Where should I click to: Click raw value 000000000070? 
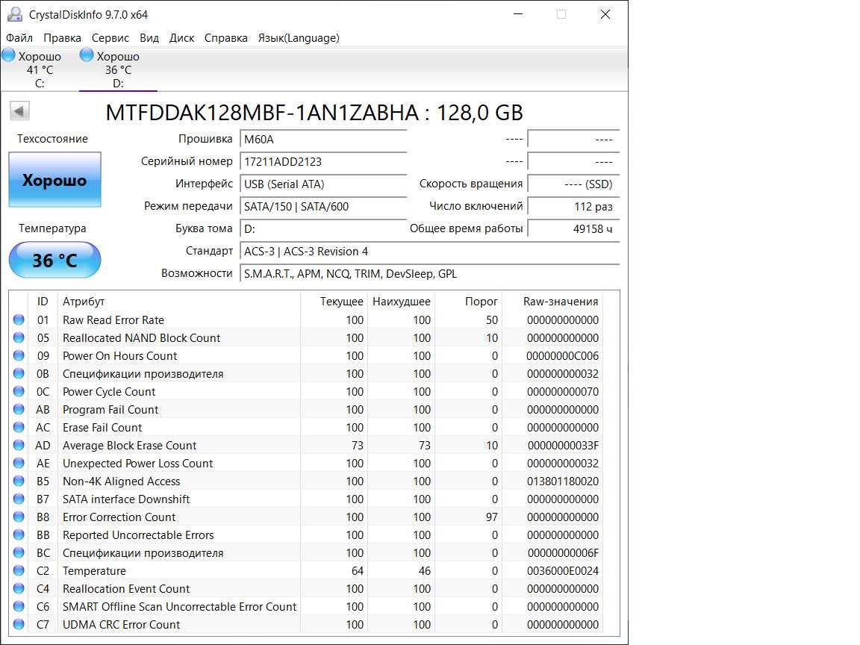[x=563, y=392]
